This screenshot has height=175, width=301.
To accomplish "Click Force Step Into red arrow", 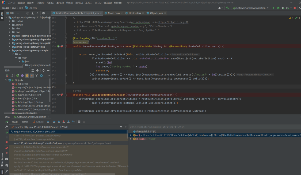I will (x=64, y=122).
